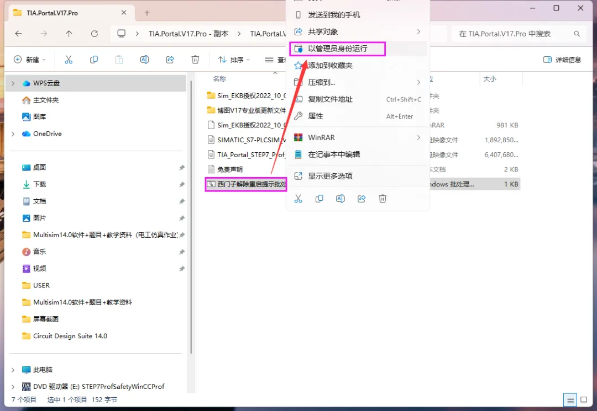
Task: Click the toolbar Copy icon
Action: point(93,60)
